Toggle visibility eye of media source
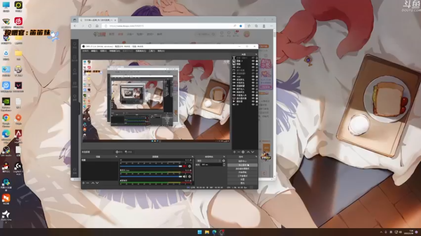Viewport: 421px width, 236px height. click(x=253, y=102)
